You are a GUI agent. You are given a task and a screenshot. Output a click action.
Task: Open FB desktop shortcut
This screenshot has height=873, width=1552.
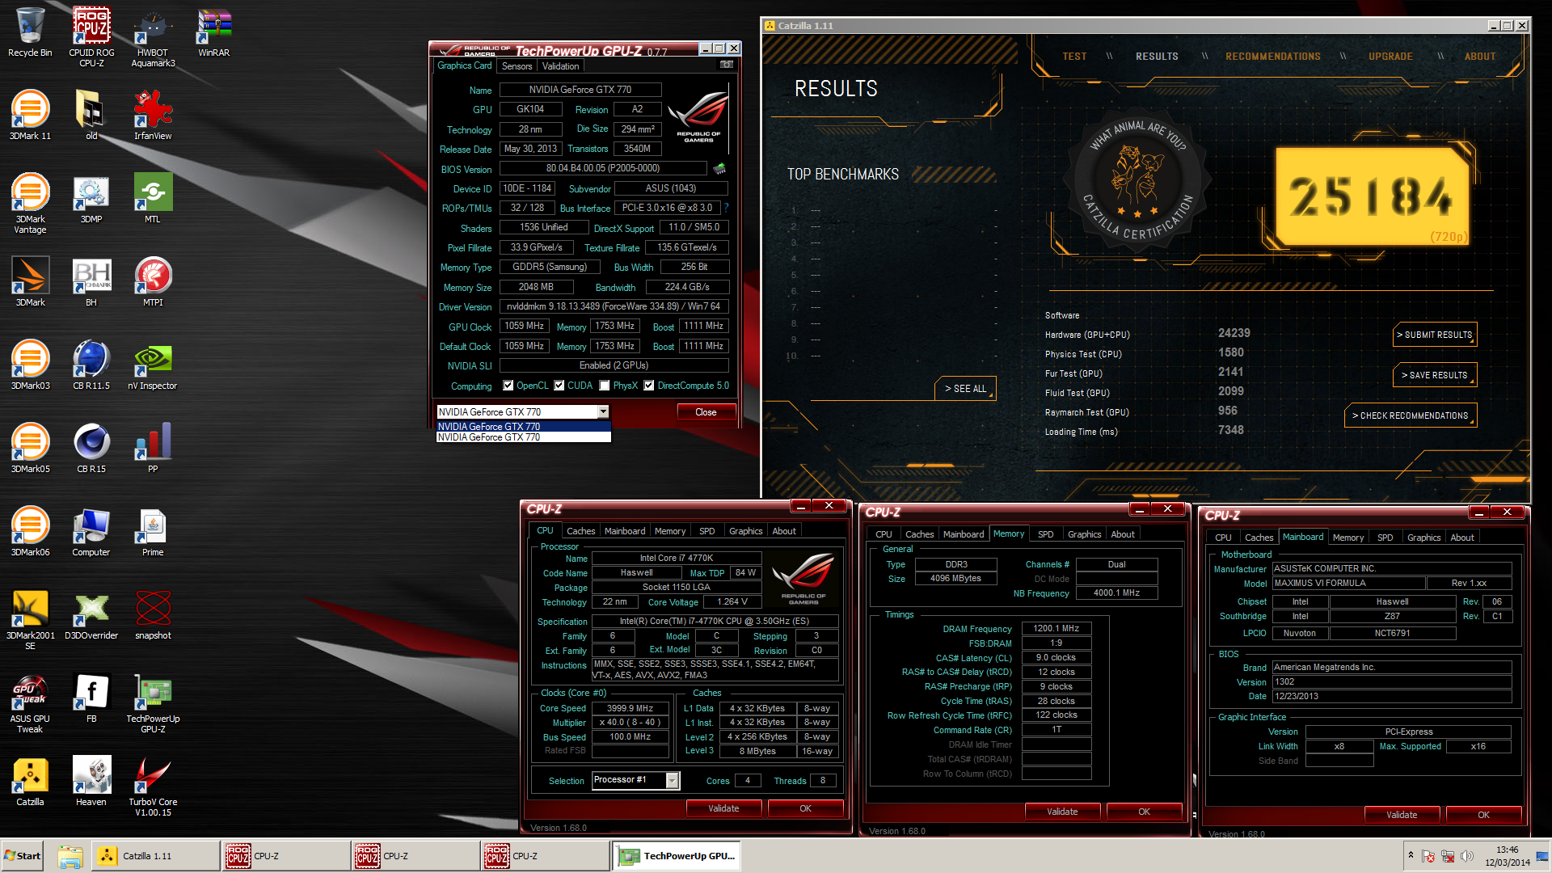[x=91, y=698]
